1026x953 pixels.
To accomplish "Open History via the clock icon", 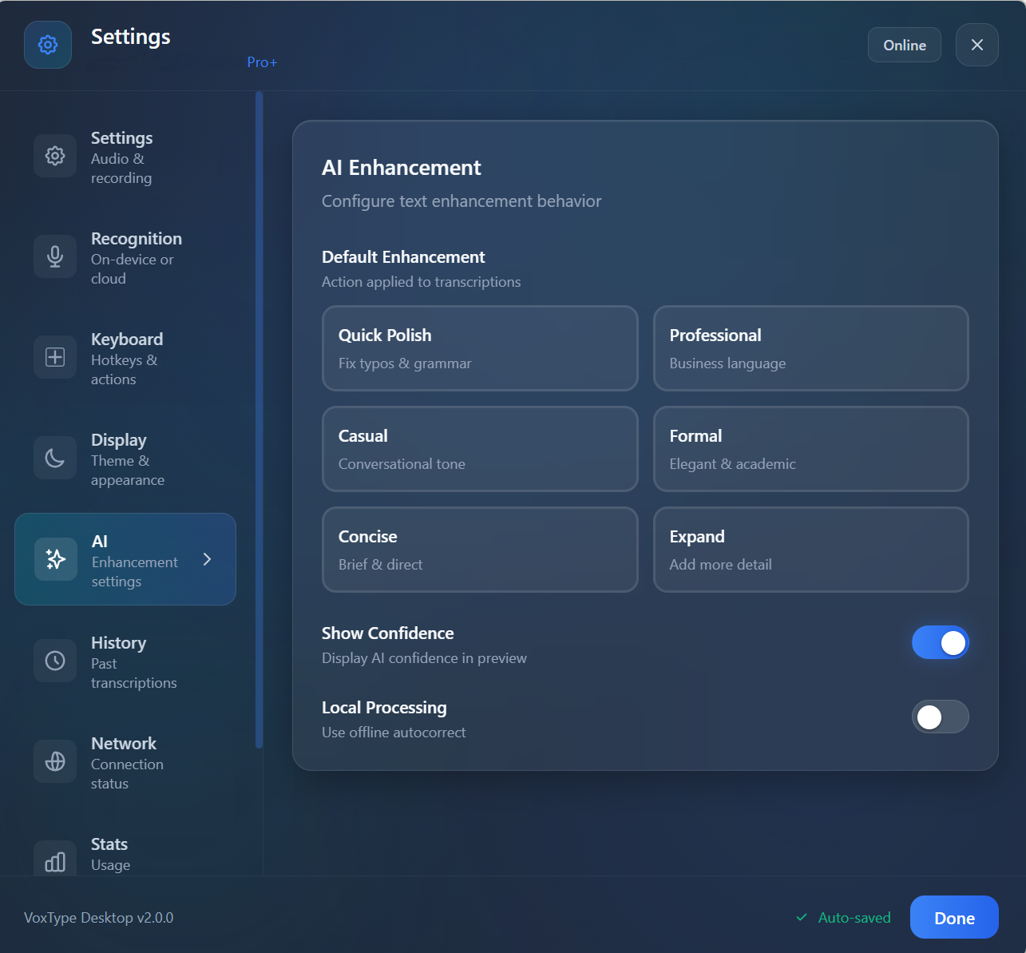I will [54, 661].
